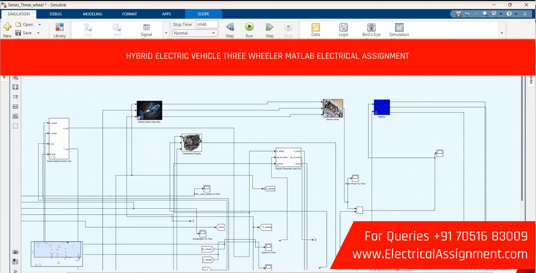Switch to the APPS tab
Viewport: 536px width, 273px height.
coord(167,14)
